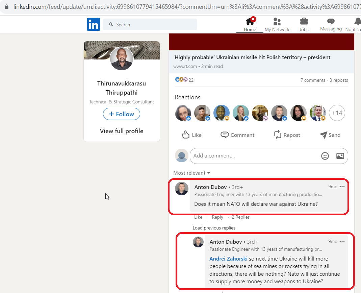Viewport: 361px width, 293px height.
Task: Click the post Comment speech bubble button
Action: 237,135
